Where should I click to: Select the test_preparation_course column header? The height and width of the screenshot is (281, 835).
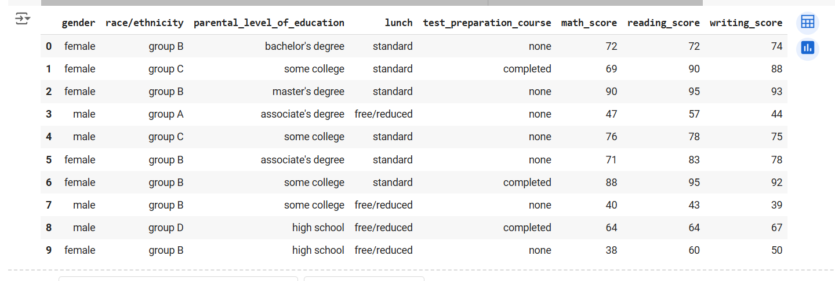click(487, 23)
